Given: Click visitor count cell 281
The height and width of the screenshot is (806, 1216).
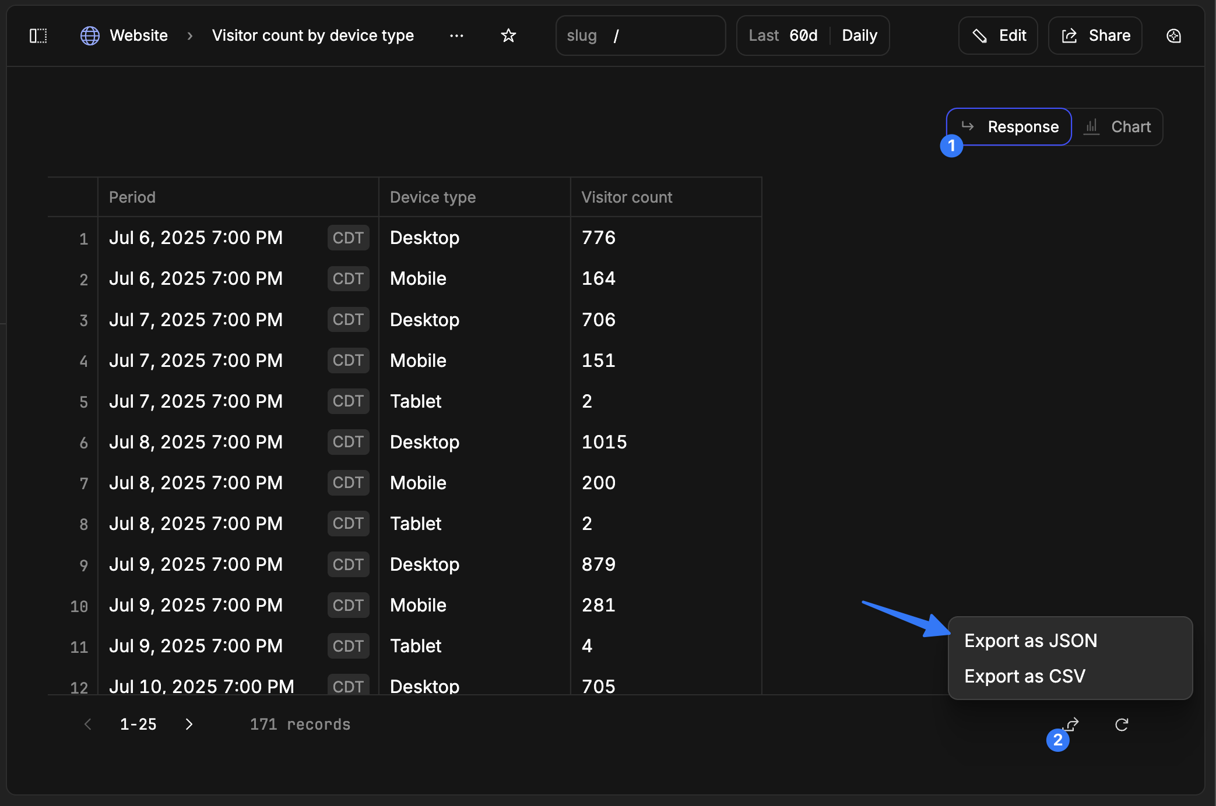Looking at the screenshot, I should pos(599,605).
